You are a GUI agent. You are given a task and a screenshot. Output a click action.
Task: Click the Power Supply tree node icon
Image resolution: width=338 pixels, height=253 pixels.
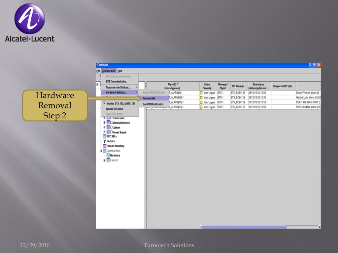[108, 132]
